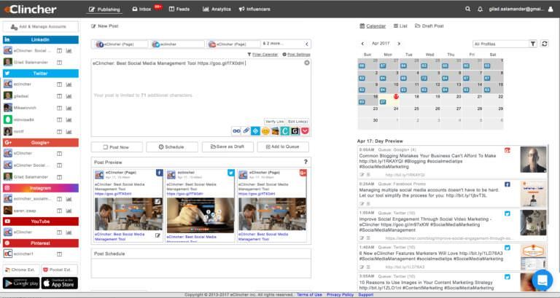The height and width of the screenshot is (298, 560).
Task: Click the Post Now button
Action: coord(117,147)
